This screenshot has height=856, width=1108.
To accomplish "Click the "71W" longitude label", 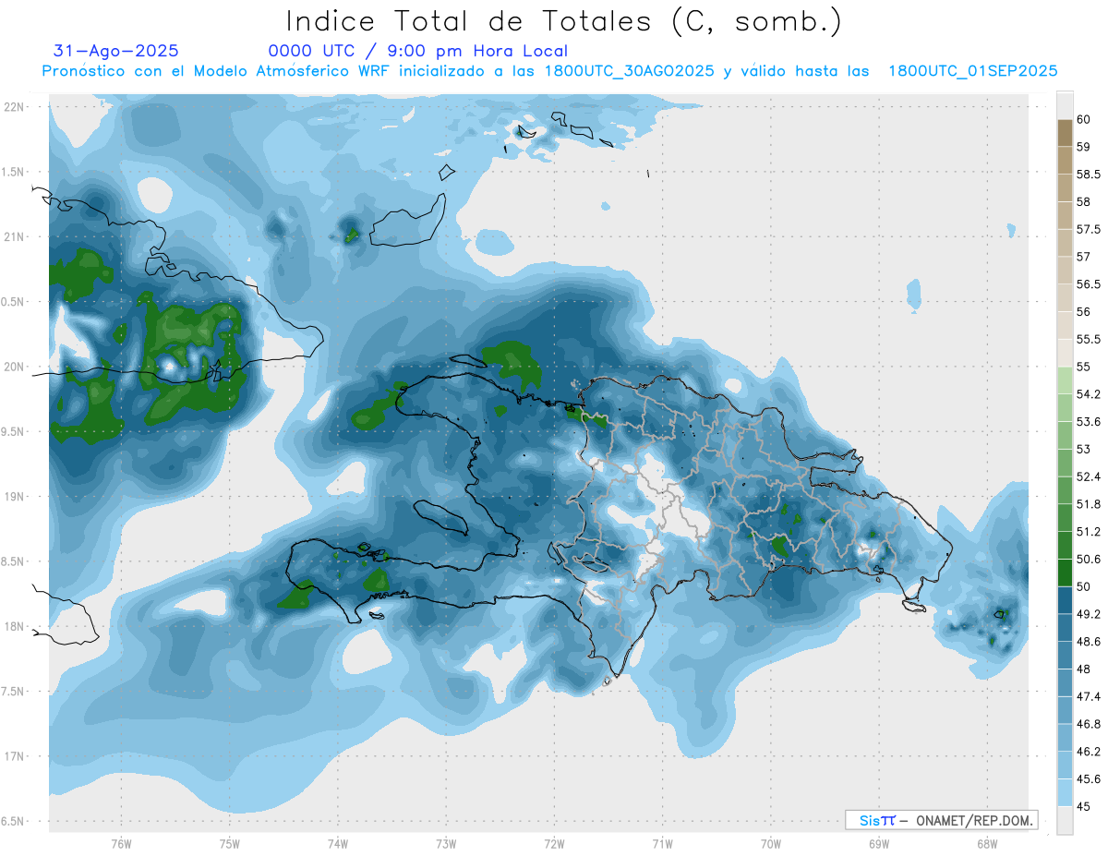I will tap(662, 844).
